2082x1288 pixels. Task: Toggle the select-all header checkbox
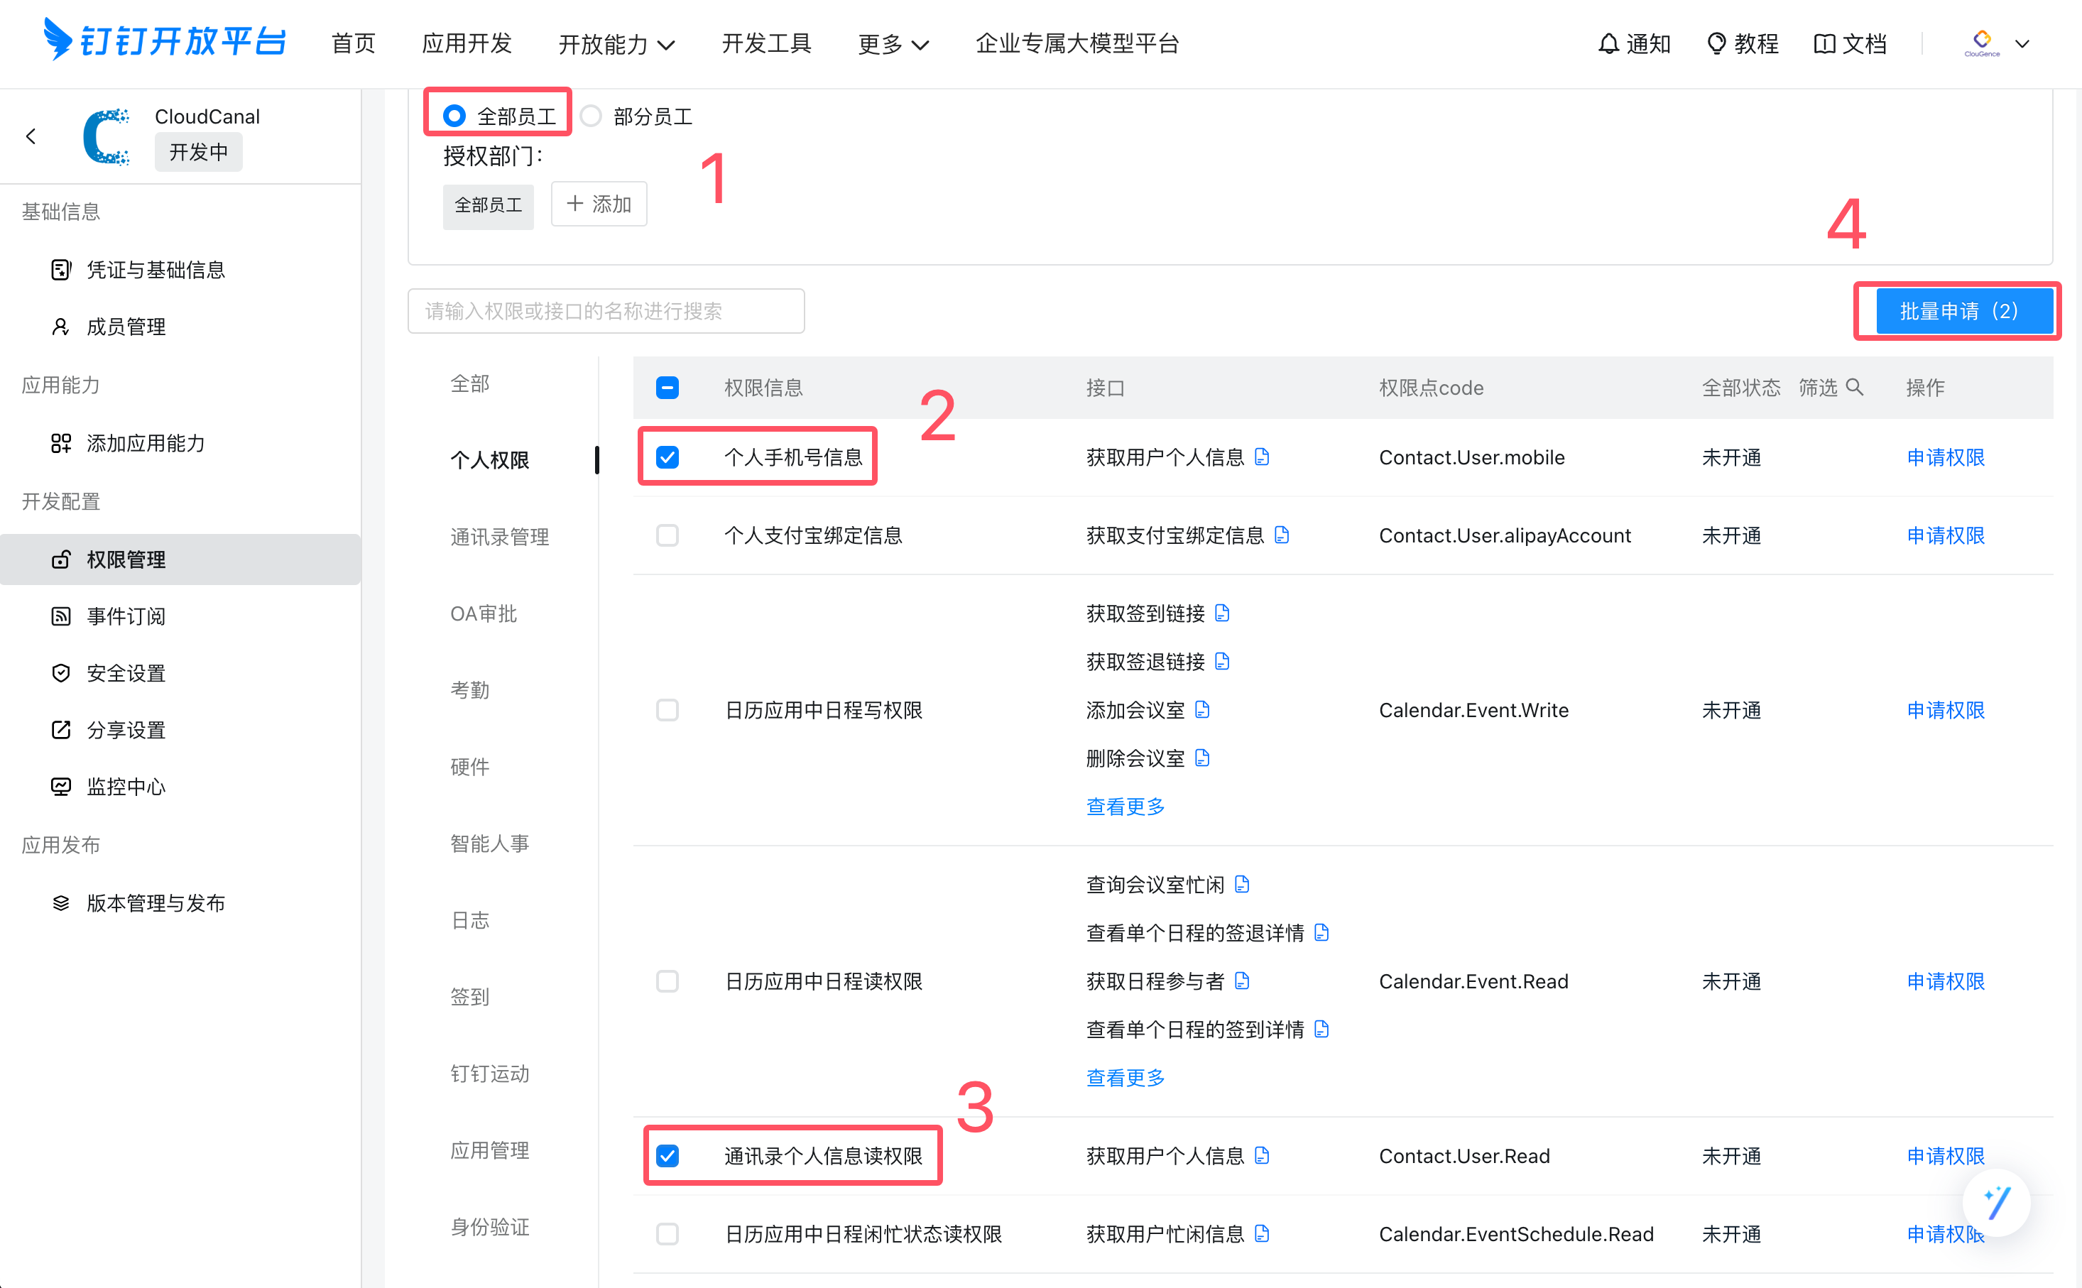667,388
